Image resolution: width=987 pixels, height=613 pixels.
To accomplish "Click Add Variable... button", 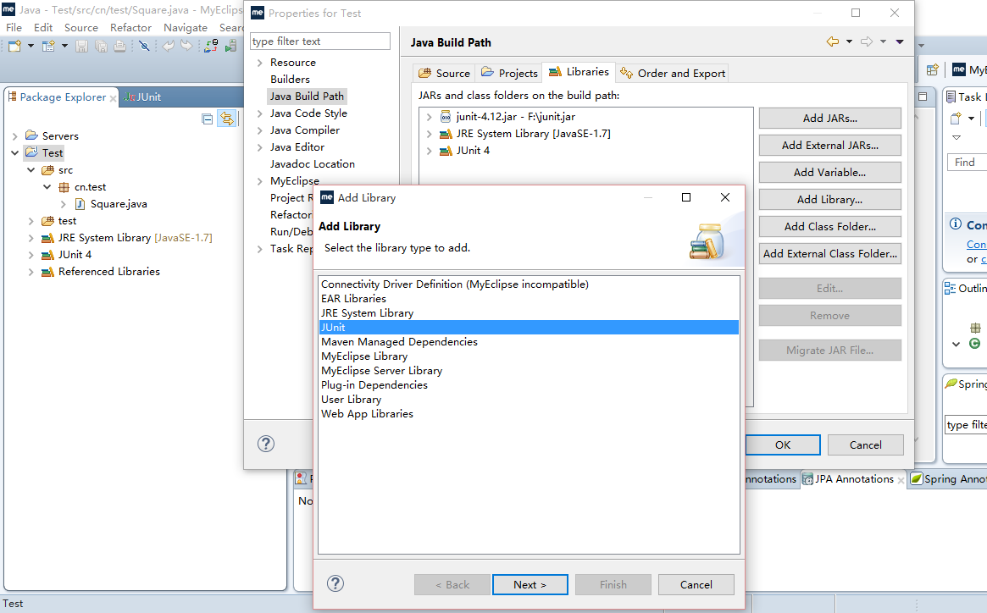I will tap(829, 173).
